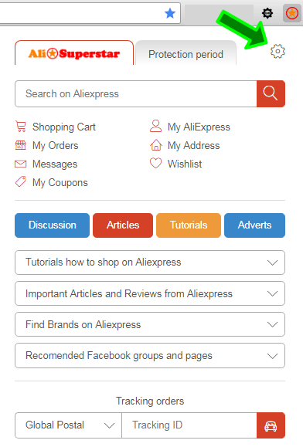
Task: Click the AliSuperstar browser extension icon
Action: click(292, 13)
